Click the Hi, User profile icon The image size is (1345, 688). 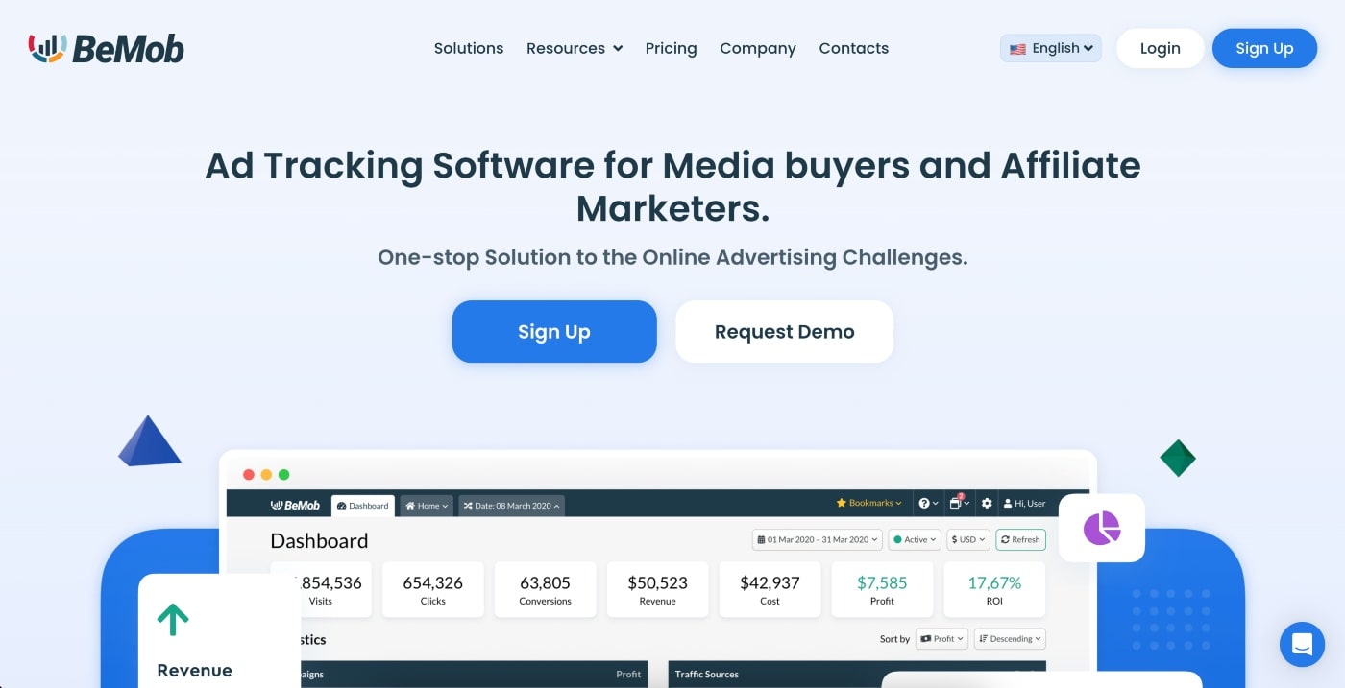pos(1024,503)
